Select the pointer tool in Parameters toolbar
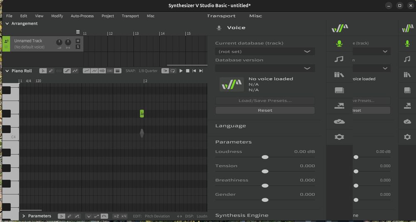 pyautogui.click(x=62, y=216)
